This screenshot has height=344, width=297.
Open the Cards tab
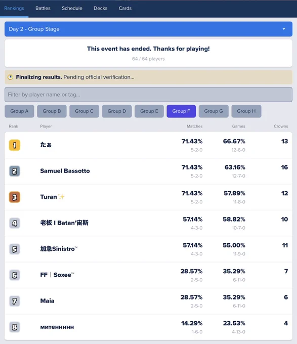pyautogui.click(x=125, y=8)
